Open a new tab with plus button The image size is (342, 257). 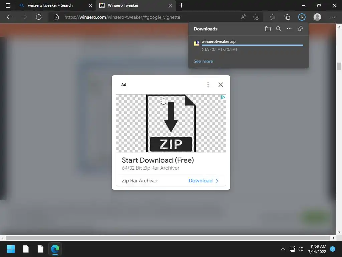click(181, 5)
